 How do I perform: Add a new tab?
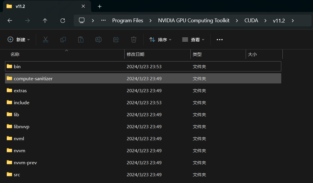tap(100, 6)
